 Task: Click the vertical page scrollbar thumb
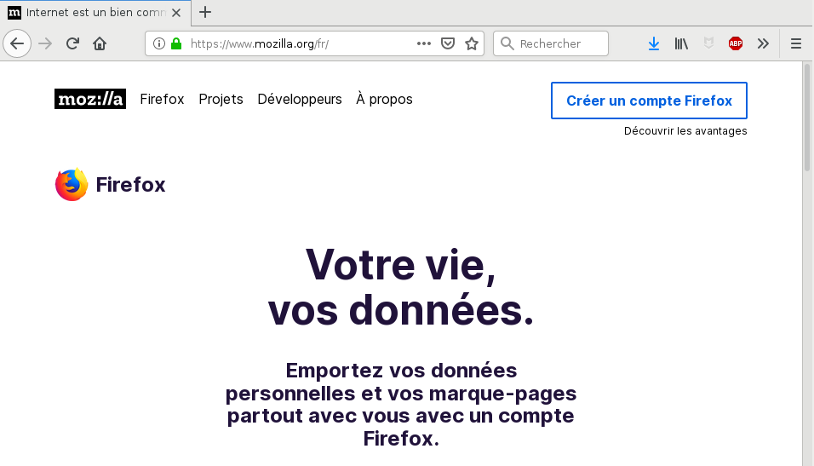tap(807, 117)
